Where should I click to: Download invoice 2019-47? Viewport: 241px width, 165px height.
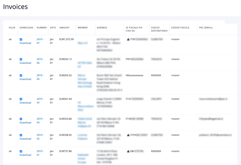point(25,43)
